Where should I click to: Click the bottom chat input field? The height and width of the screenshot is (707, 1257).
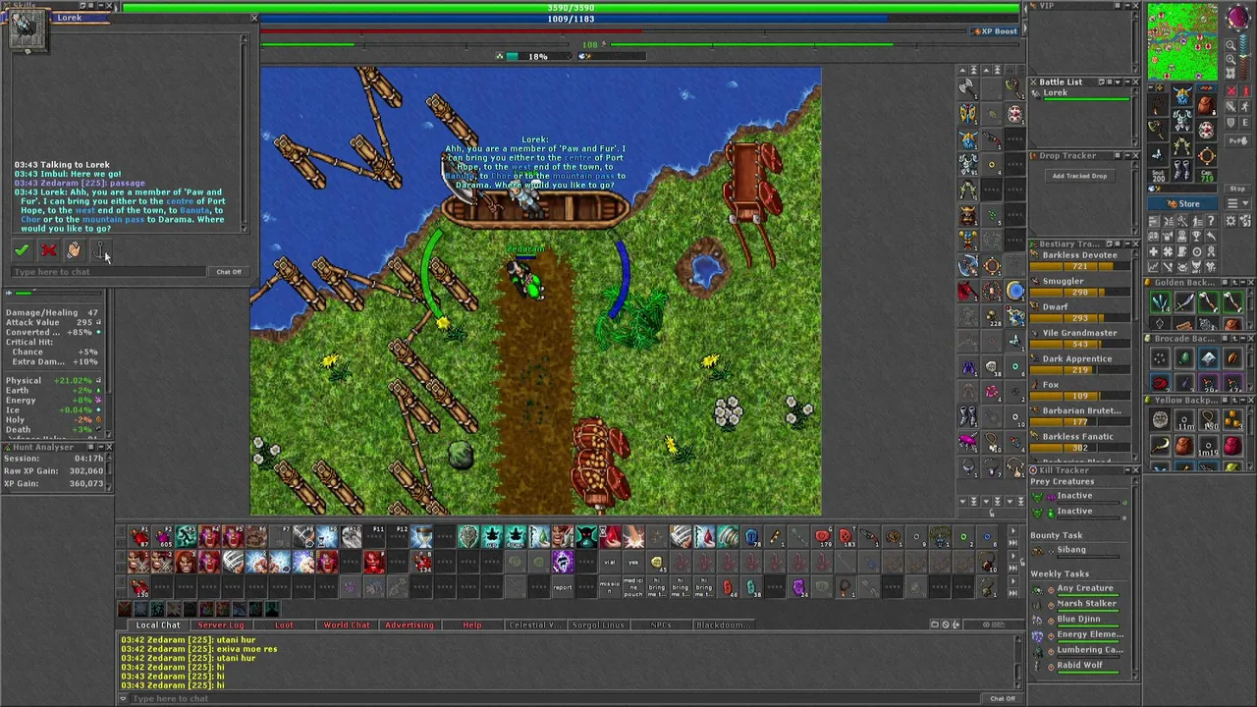[x=555, y=698]
